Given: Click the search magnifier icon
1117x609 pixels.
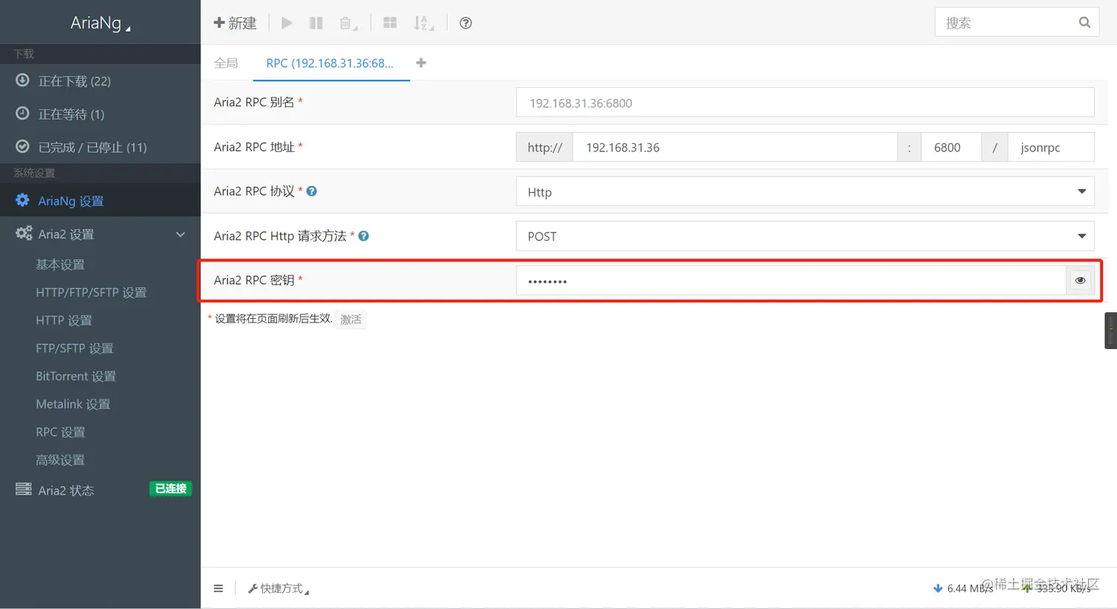Looking at the screenshot, I should (x=1084, y=23).
